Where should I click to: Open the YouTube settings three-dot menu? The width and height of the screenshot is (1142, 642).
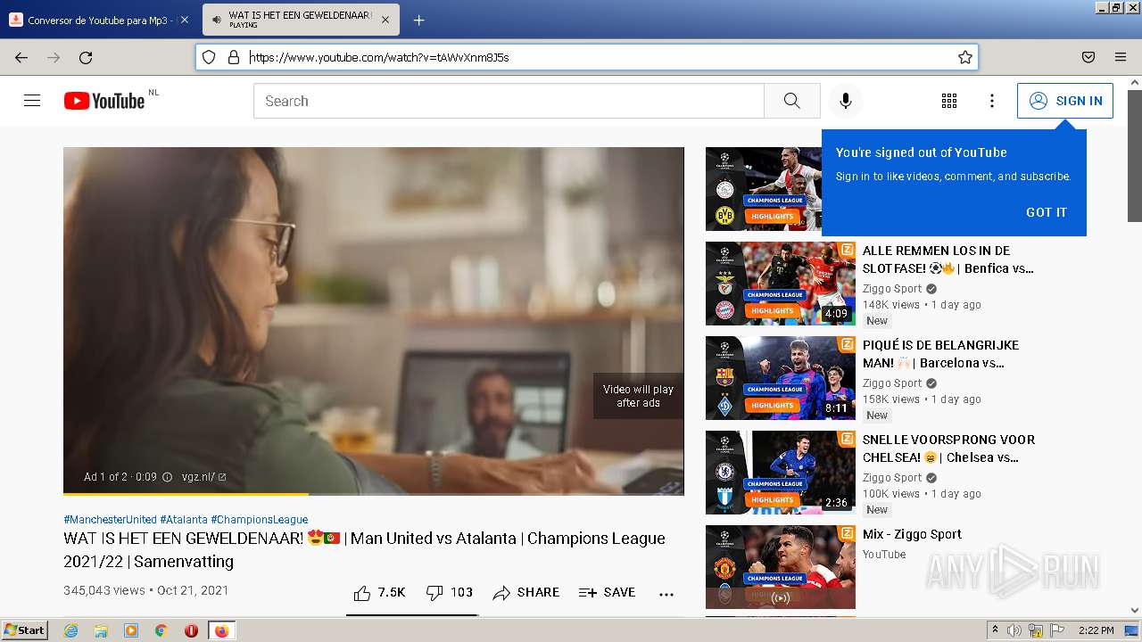[x=991, y=101]
